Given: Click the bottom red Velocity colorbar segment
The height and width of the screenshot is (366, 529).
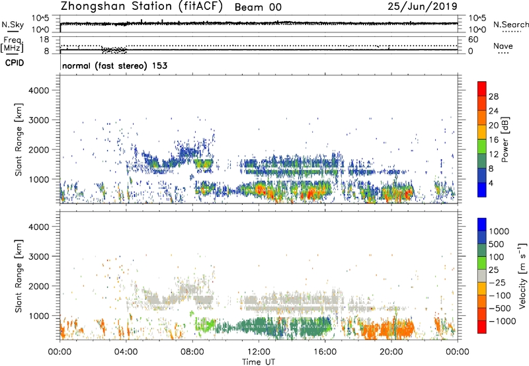Looking at the screenshot, I should tap(482, 327).
